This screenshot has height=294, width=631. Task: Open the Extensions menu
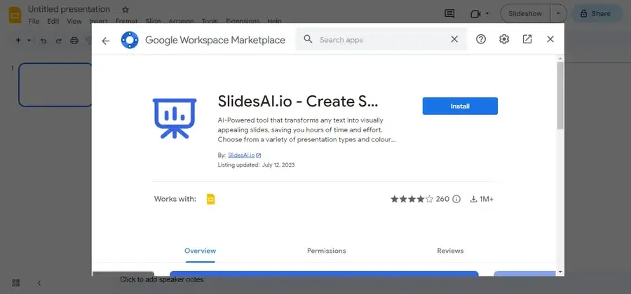pos(243,21)
